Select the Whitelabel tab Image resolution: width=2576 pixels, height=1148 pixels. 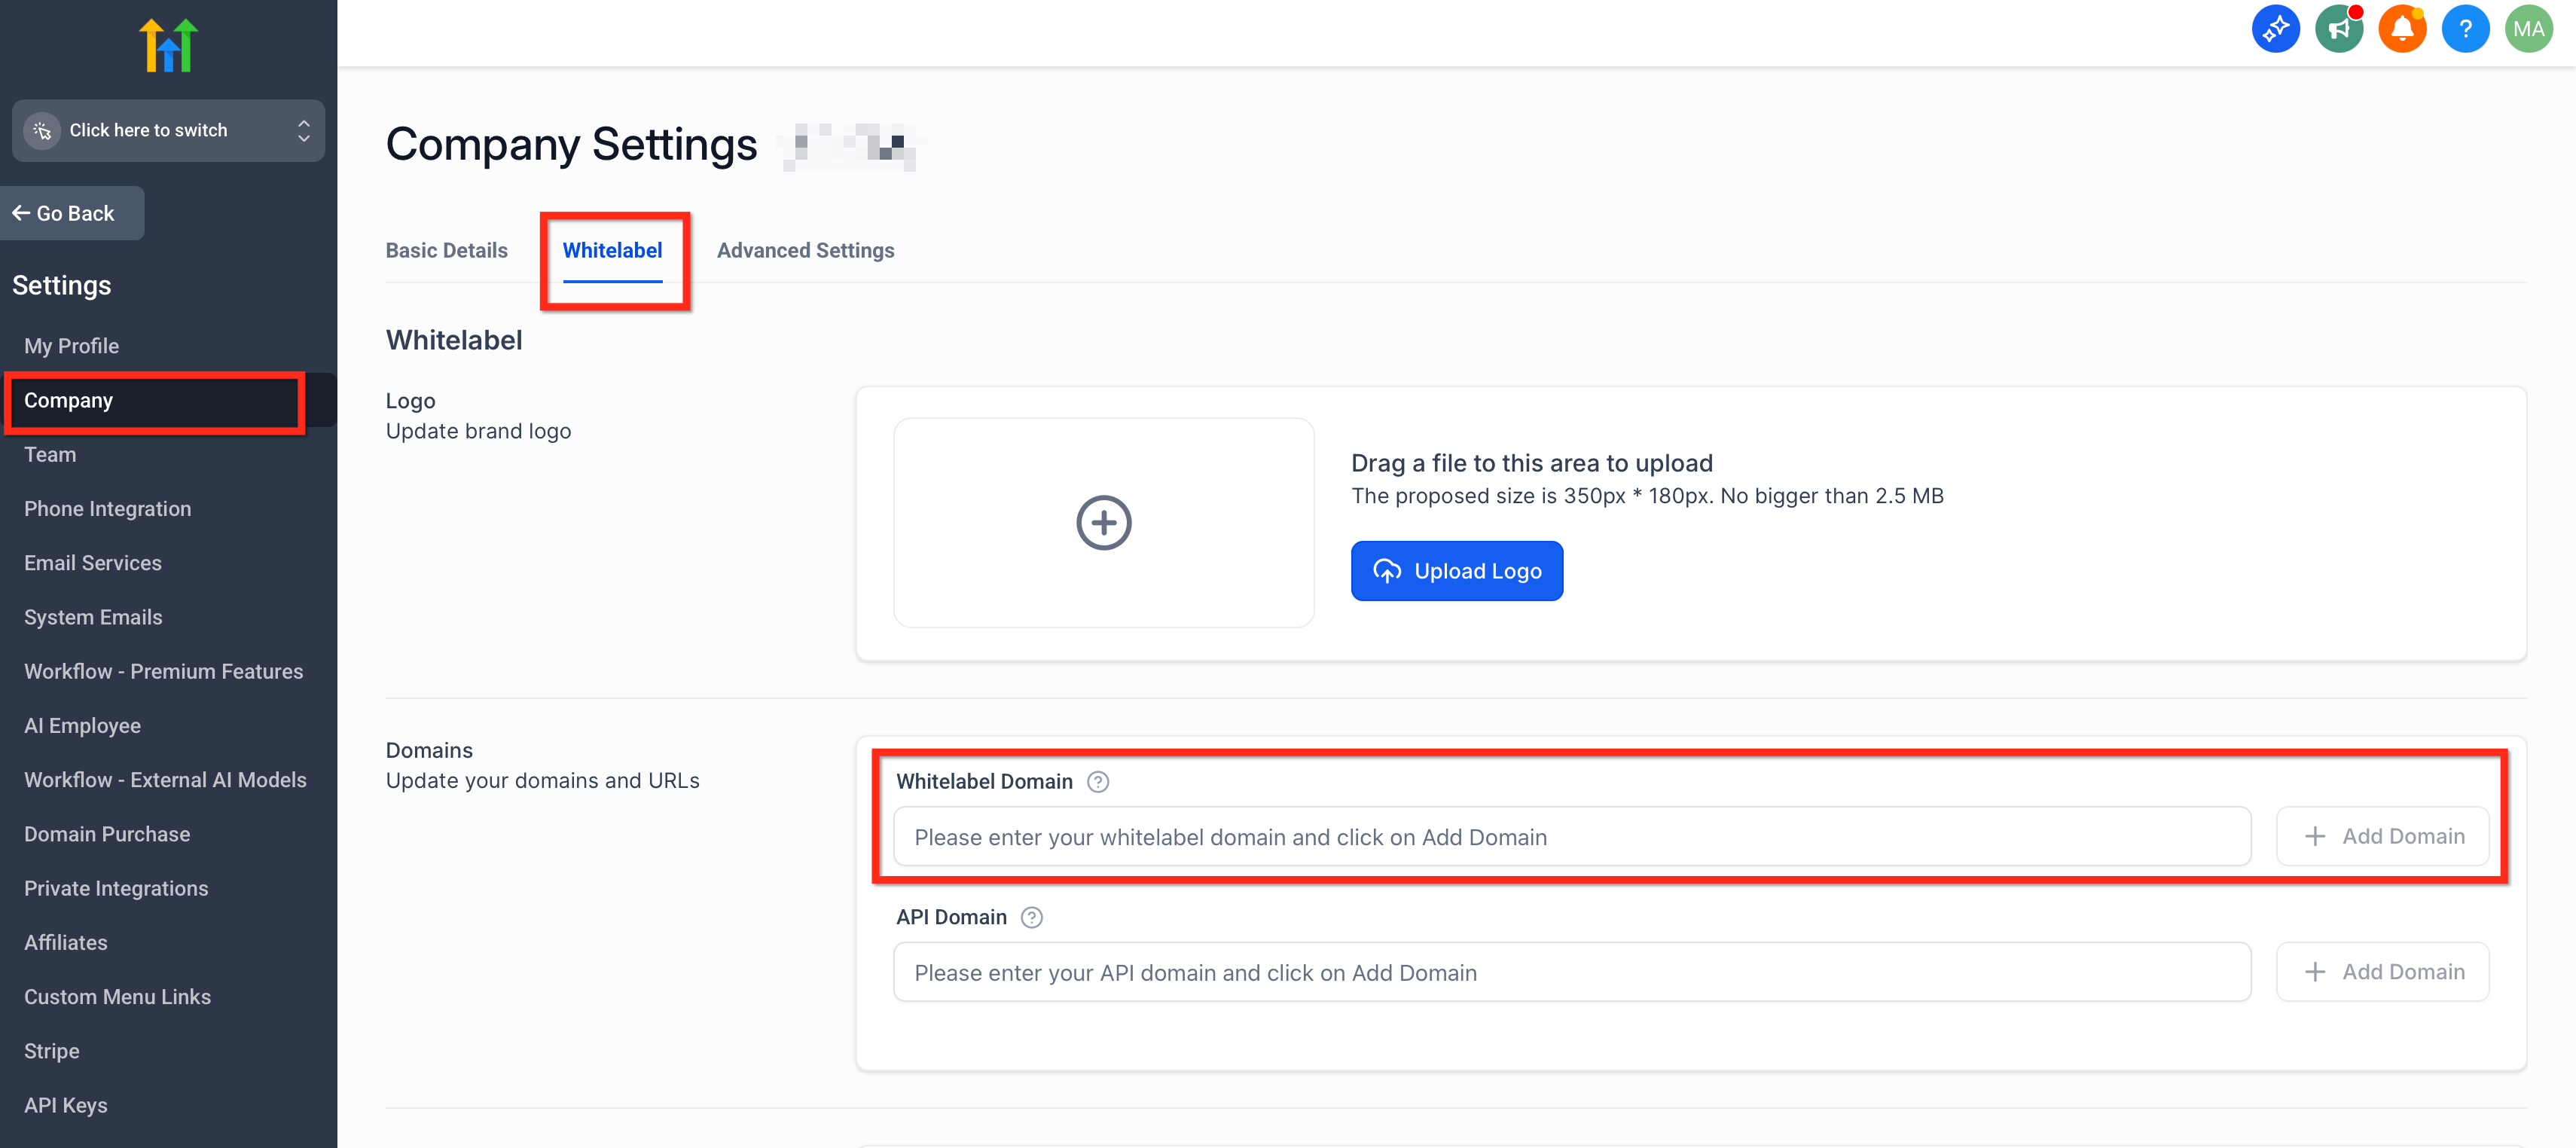pos(612,250)
